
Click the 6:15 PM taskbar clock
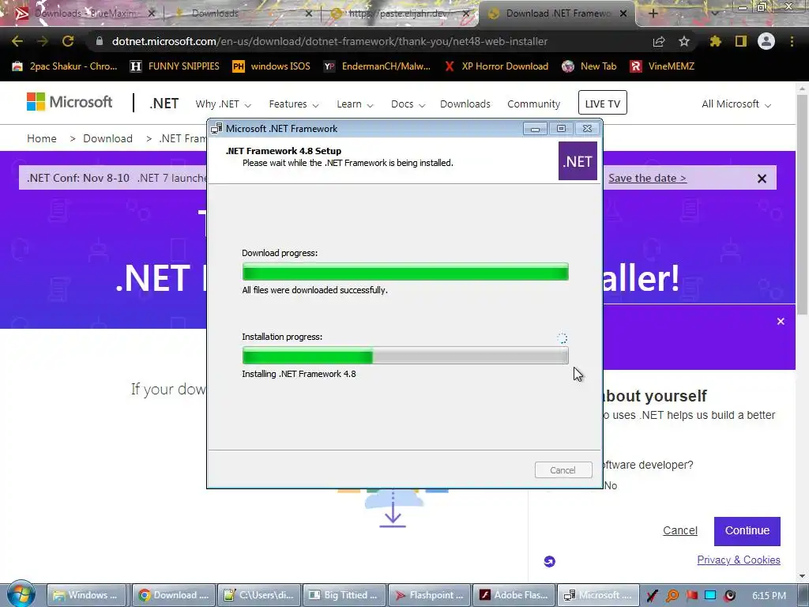point(769,596)
